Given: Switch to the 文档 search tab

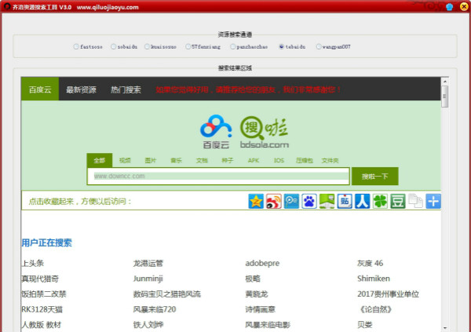Looking at the screenshot, I should point(202,160).
